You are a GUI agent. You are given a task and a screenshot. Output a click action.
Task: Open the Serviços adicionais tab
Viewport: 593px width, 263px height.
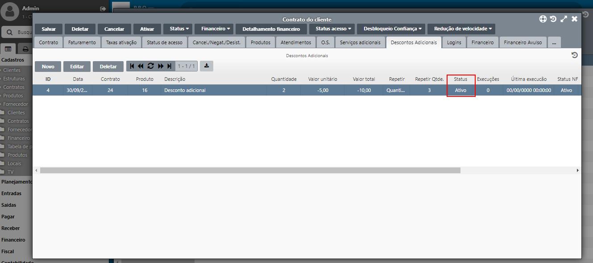360,42
